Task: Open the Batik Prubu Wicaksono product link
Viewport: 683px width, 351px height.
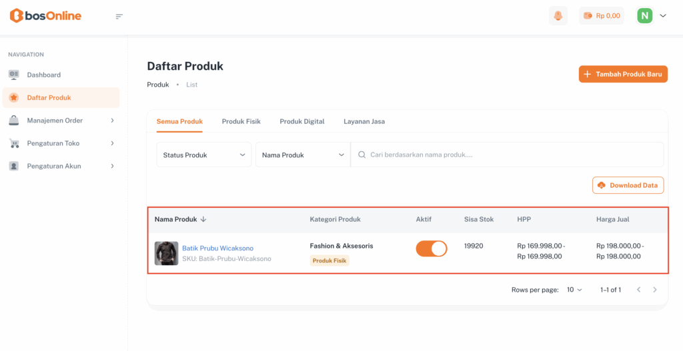Action: [217, 248]
